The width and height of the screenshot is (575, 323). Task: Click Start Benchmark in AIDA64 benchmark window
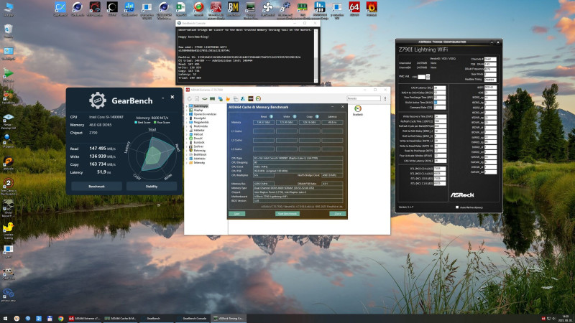pos(287,213)
